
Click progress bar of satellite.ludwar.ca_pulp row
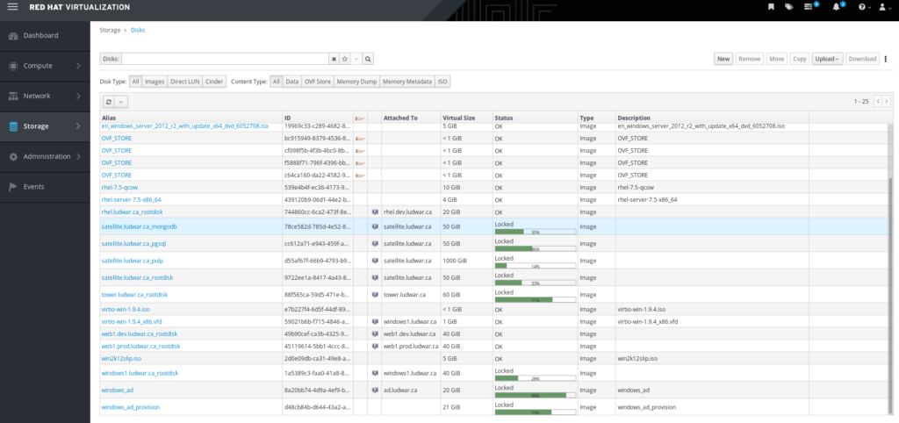point(535,266)
